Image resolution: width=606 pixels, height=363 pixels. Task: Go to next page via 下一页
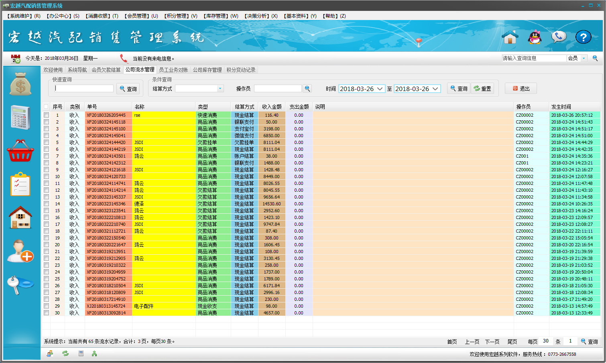pyautogui.click(x=492, y=342)
